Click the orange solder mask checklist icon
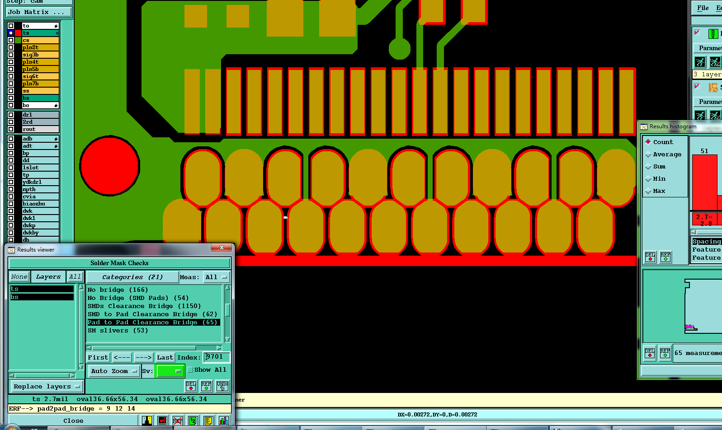The width and height of the screenshot is (722, 430). 713,87
